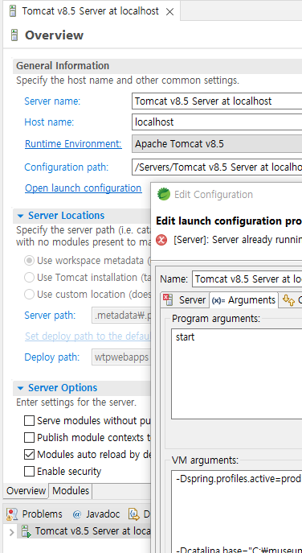Click the red error icon in Edit Configuration
Screen dimensions: 302x553
pos(161,240)
